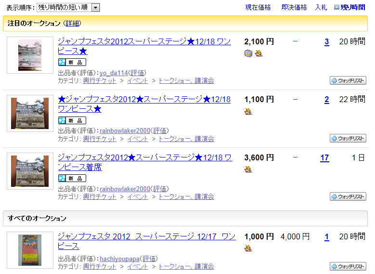Open seller rainbowlaker2000 in 3,600円 listing
This screenshot has height=274, width=375.
point(125,189)
